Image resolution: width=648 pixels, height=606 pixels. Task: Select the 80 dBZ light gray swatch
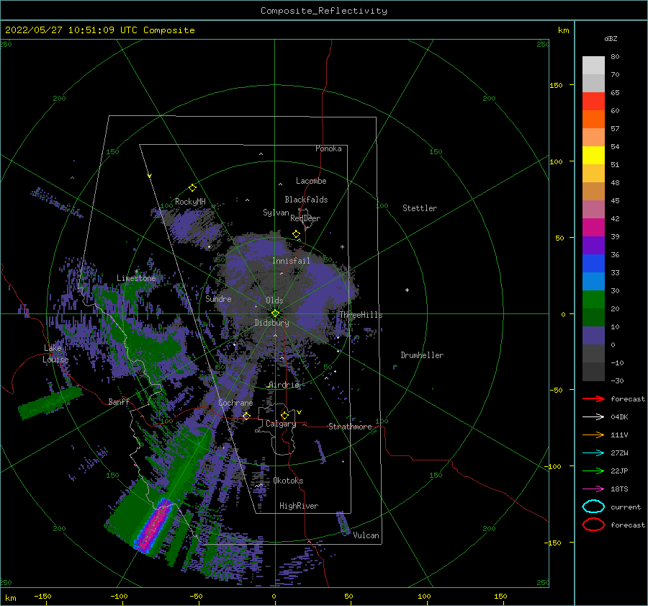(x=593, y=65)
